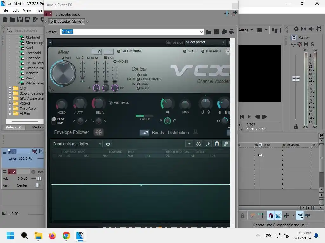Screen dimensions: 325x243
Task: Switch to the Video FX tab
Action: click(13, 127)
